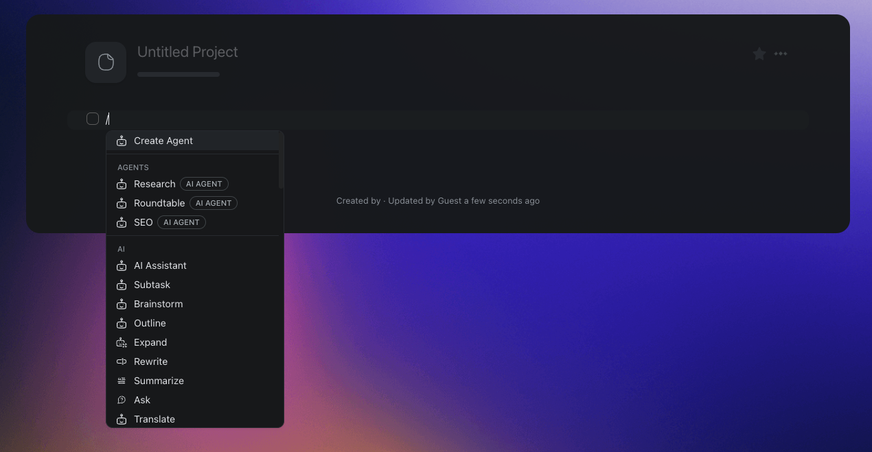
Task: Select the SEO AI Agent entry
Action: click(144, 222)
